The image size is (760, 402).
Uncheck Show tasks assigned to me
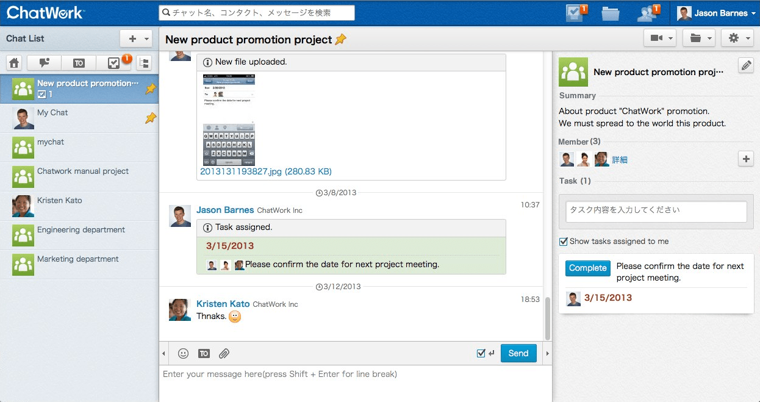point(562,241)
